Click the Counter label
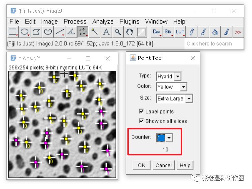The image size is (252, 189). [x=141, y=137]
